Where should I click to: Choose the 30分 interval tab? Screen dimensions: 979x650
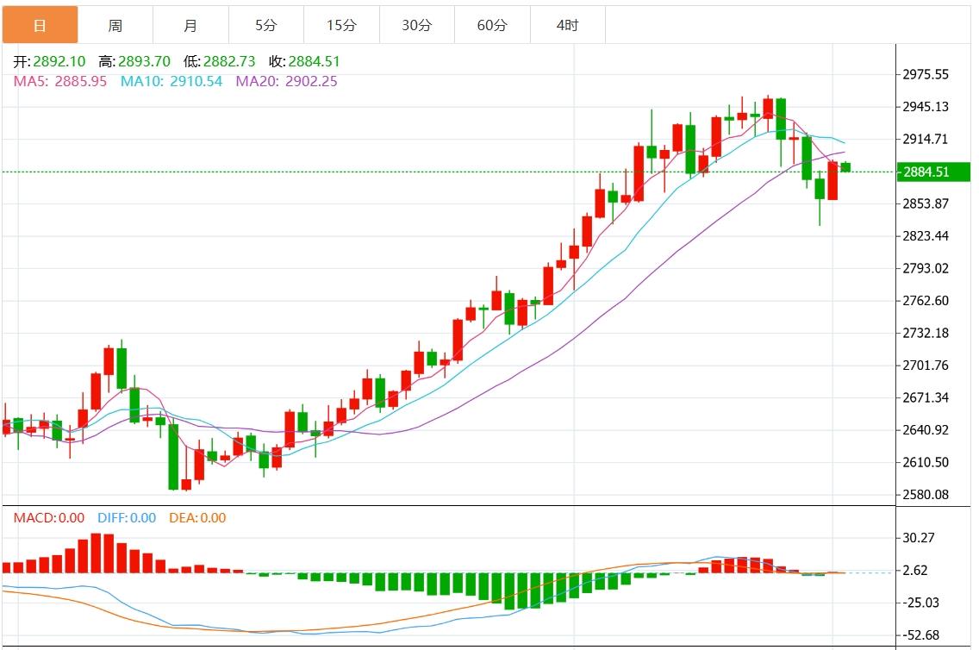tap(416, 25)
